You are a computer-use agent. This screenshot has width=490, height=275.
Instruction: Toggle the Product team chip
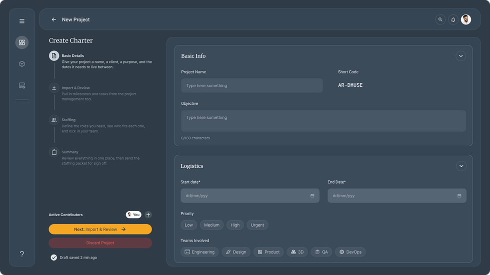click(268, 252)
